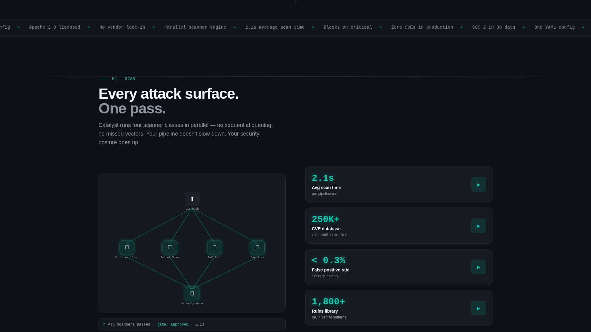Click the '< 0.3%' stat value

pos(328,260)
